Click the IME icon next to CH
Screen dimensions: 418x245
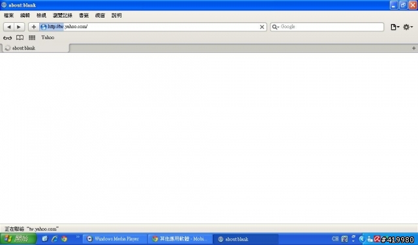pyautogui.click(x=344, y=238)
